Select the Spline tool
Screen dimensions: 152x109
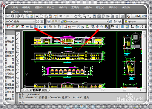(x=18, y=69)
